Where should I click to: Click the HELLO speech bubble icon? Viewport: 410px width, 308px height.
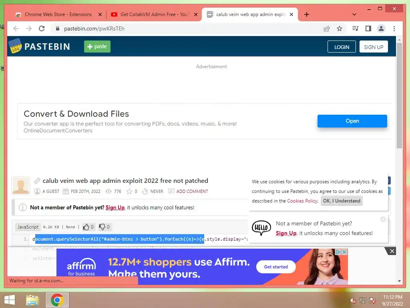pyautogui.click(x=261, y=228)
